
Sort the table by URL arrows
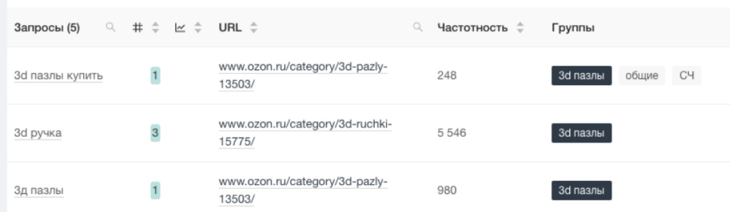pyautogui.click(x=254, y=28)
